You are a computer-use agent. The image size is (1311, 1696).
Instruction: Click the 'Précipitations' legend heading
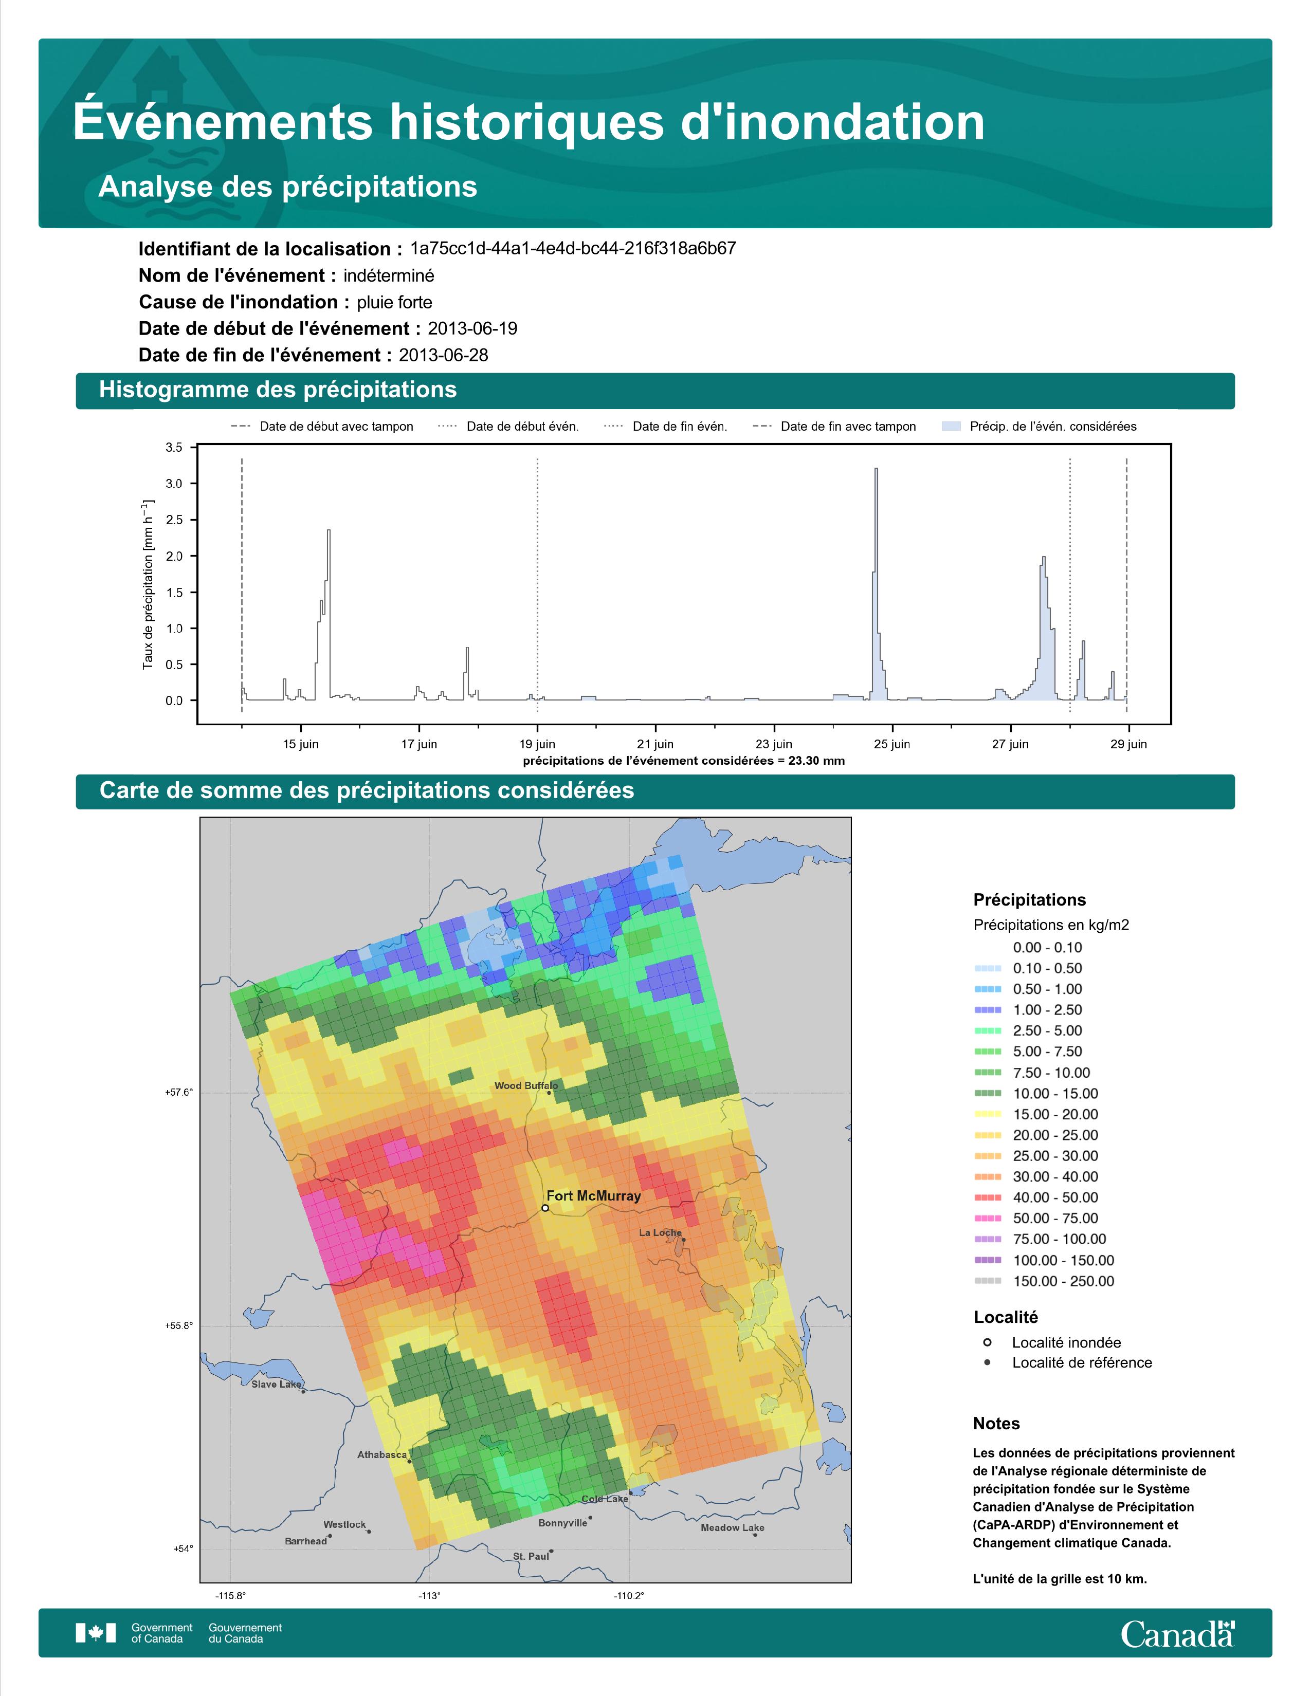tap(1030, 900)
